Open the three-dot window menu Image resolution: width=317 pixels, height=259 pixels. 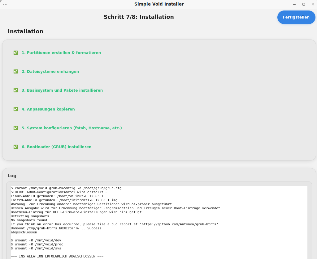click(x=5, y=4)
